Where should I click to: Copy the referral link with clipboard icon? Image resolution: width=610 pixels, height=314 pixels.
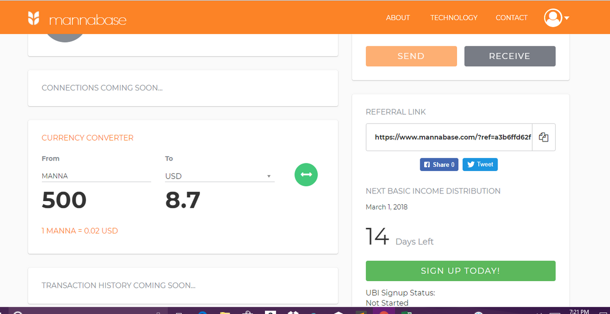point(544,137)
